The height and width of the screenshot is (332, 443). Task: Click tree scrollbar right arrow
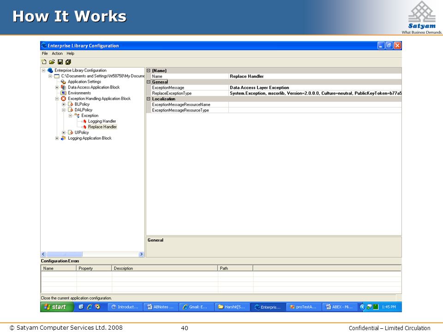141,254
